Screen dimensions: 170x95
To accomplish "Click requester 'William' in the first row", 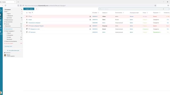I will point(104,16).
